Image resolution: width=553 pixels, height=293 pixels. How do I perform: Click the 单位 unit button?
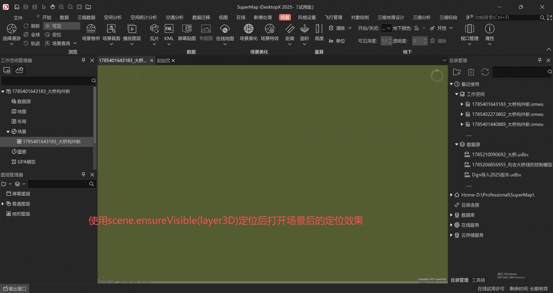337,41
